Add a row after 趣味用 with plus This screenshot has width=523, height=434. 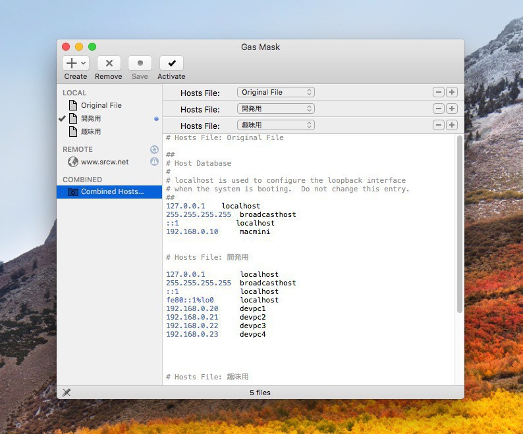pyautogui.click(x=452, y=125)
